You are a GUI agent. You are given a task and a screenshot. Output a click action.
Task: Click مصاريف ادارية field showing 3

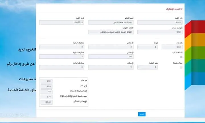[62, 57]
